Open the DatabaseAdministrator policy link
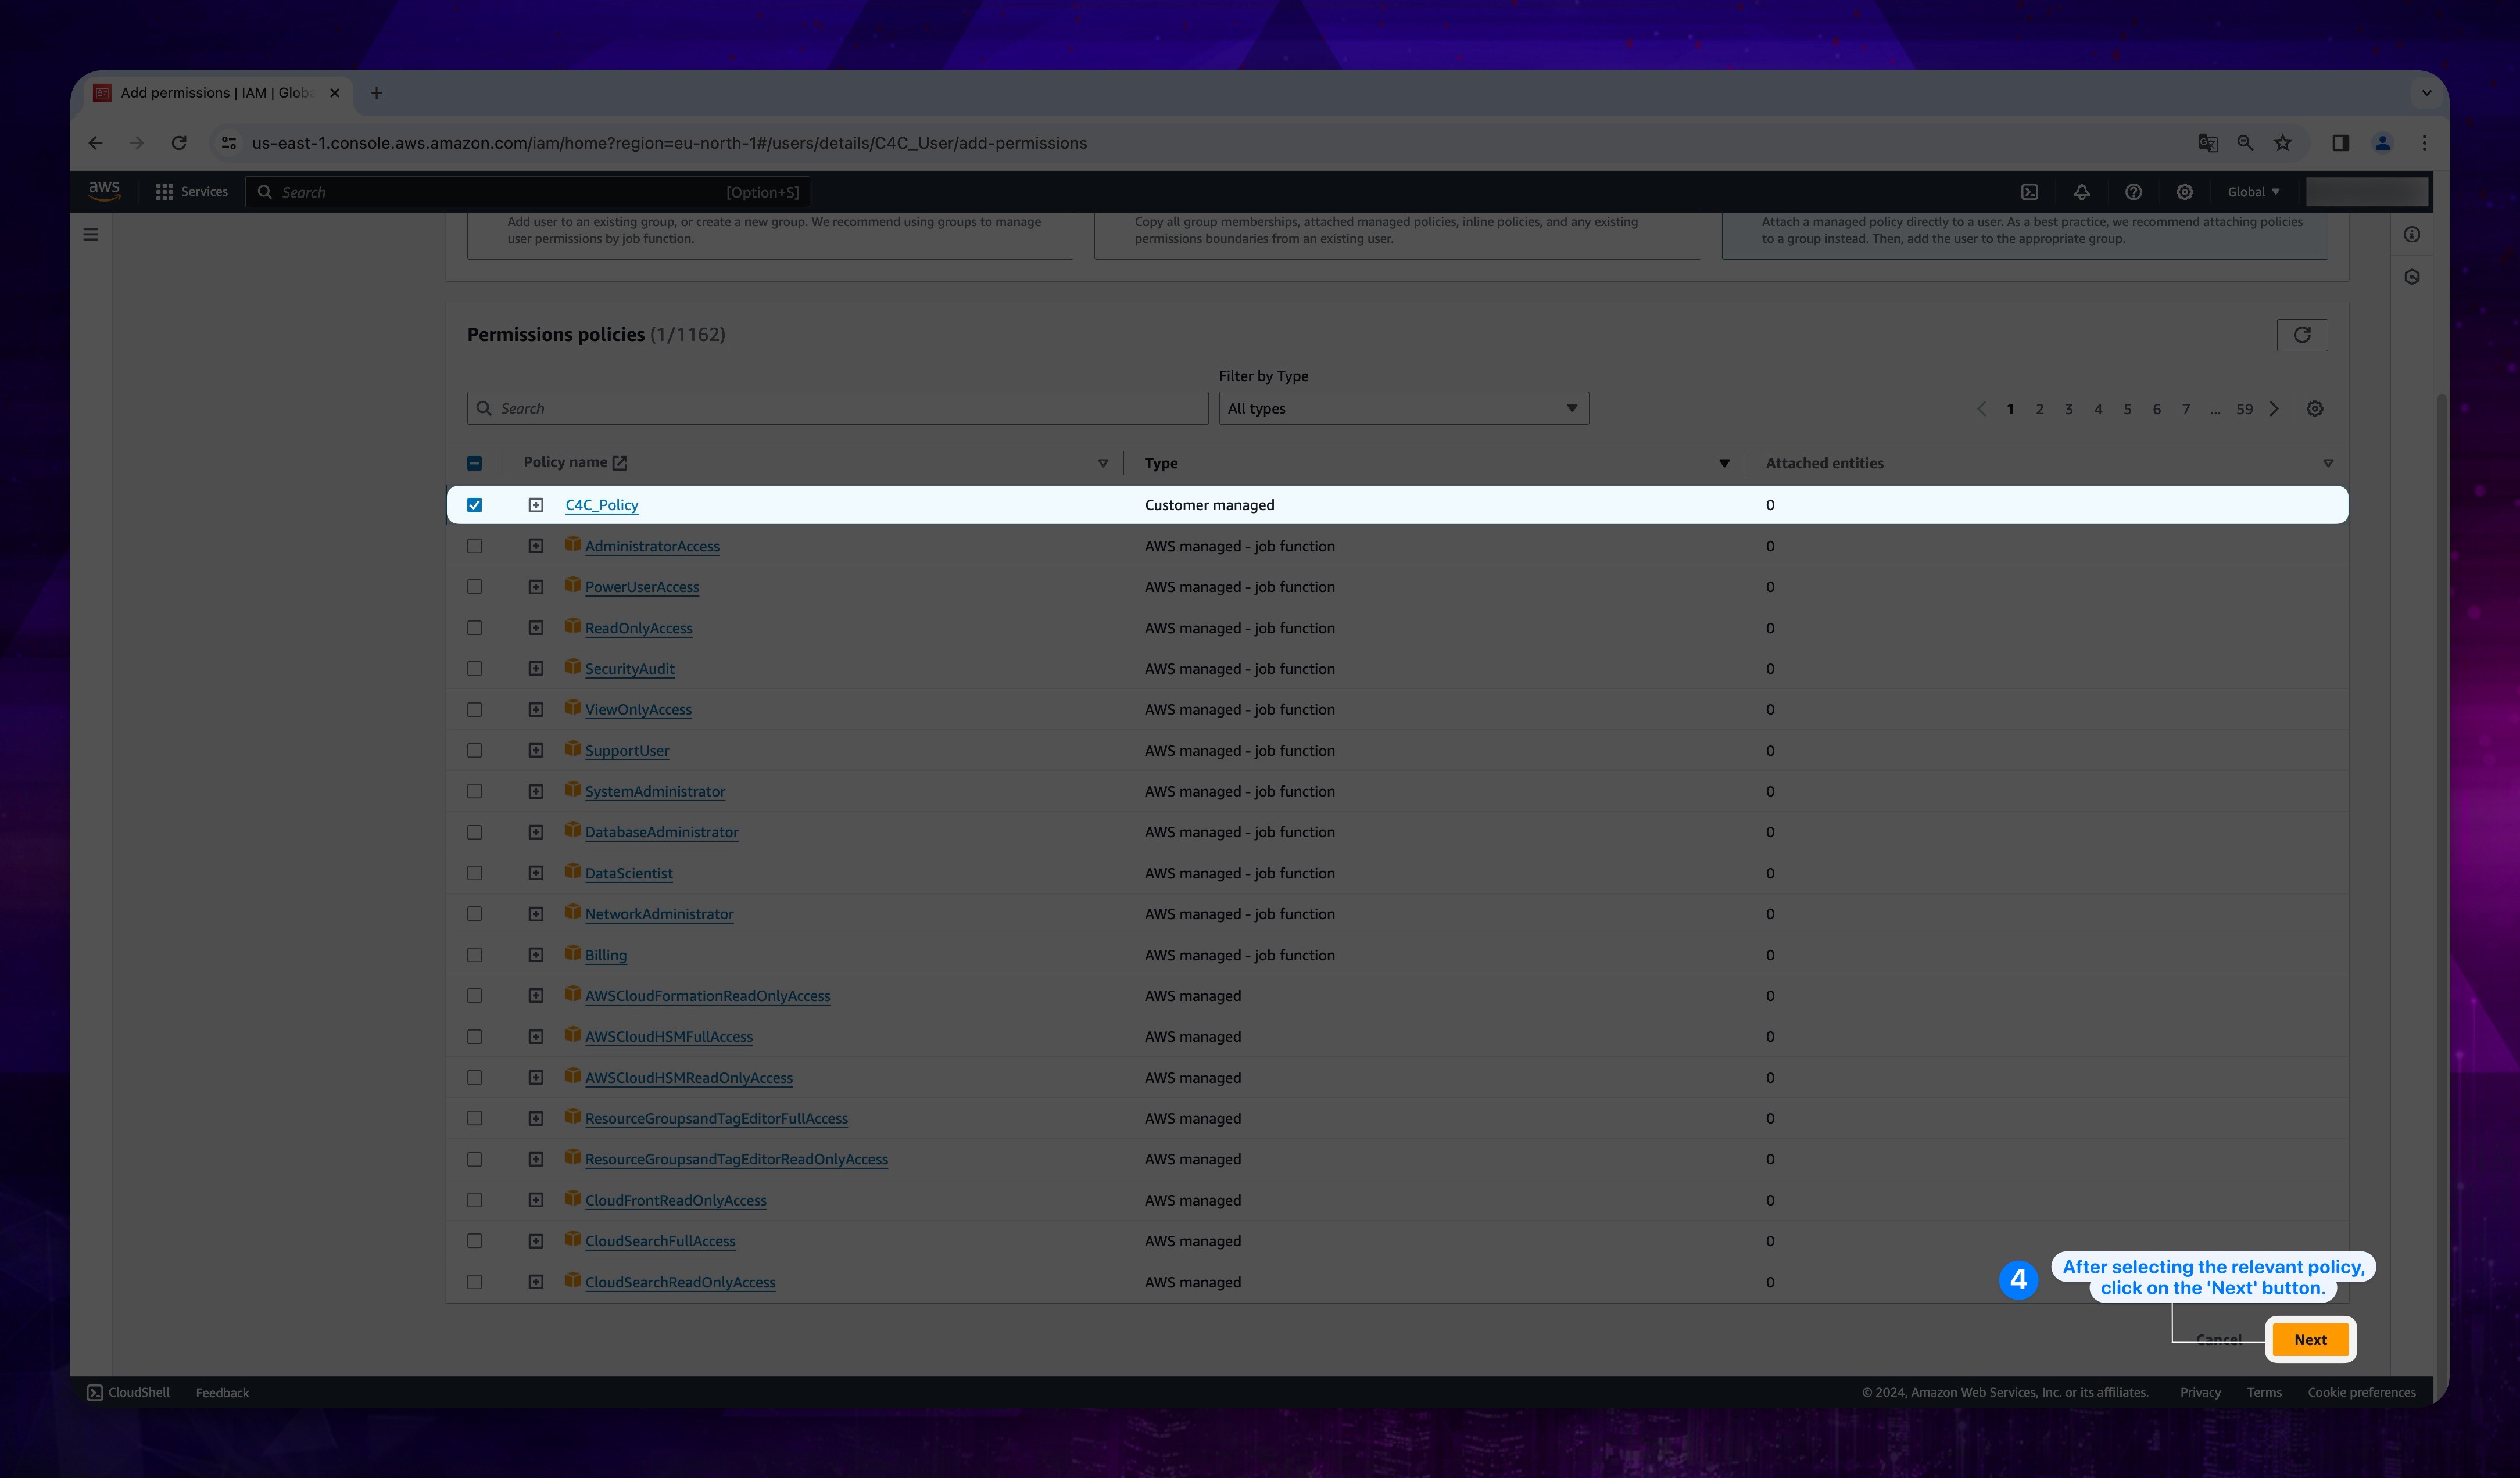Screen dimensions: 2520x1478 click(x=662, y=831)
